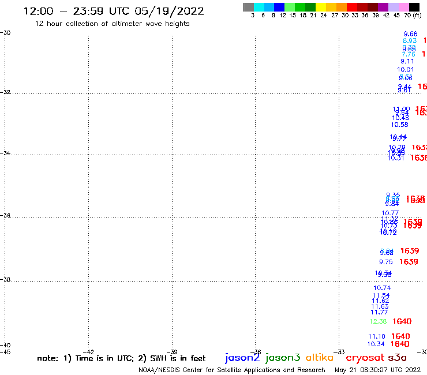Click the latitude axis label -32

(x=5, y=92)
